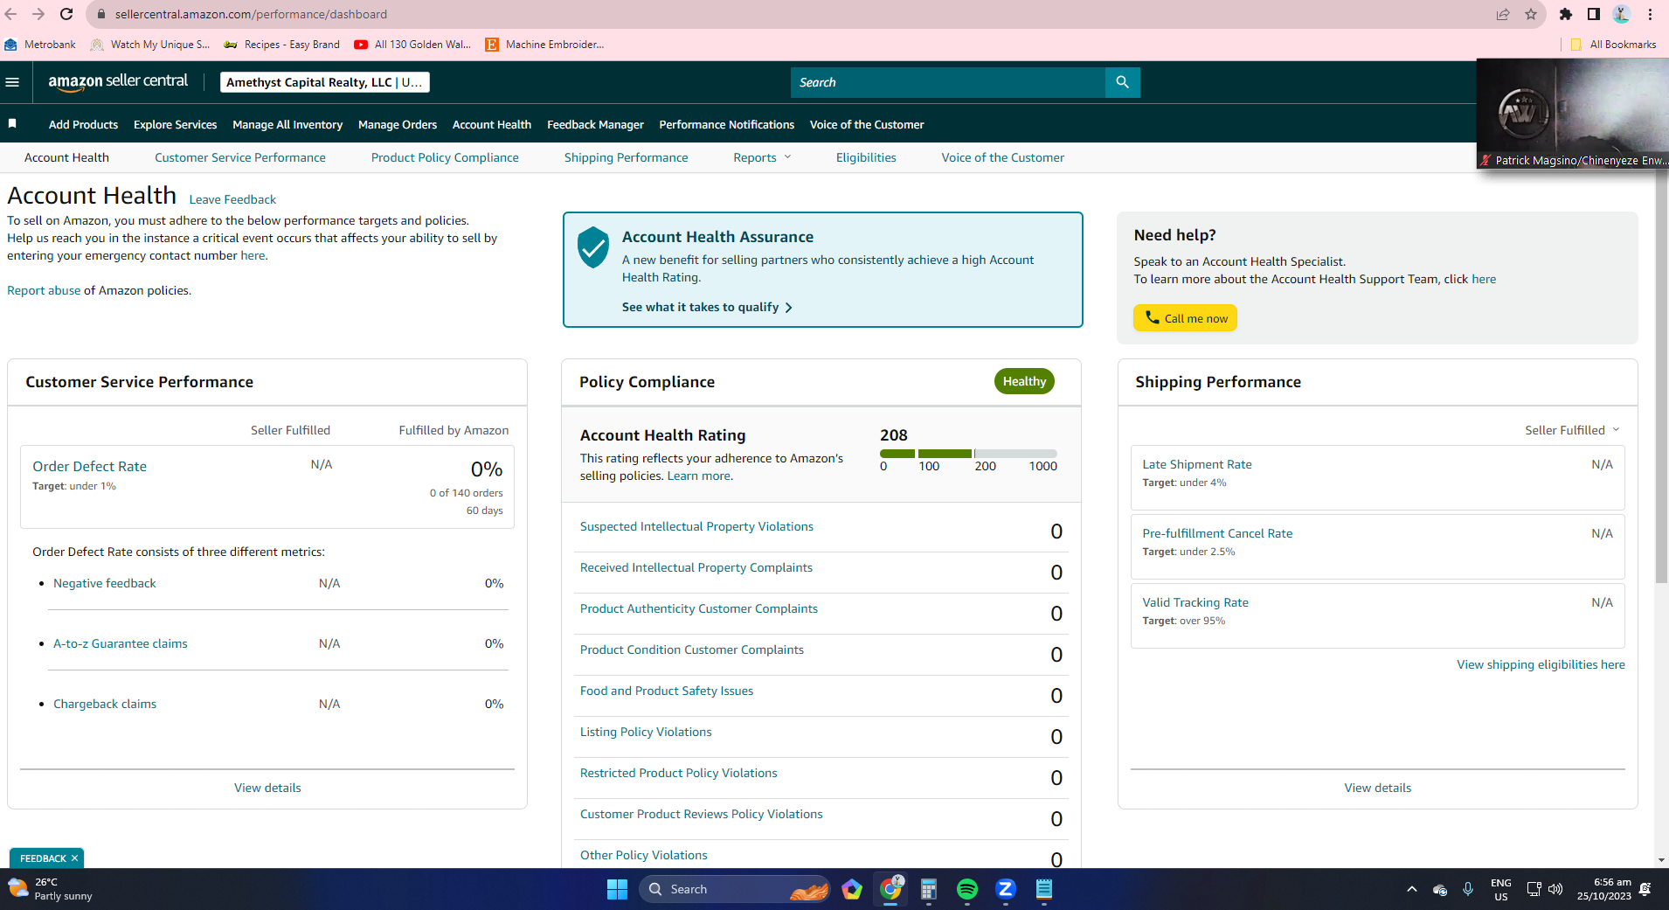Screen dimensions: 1669x910
Task: Click the Account Health Rating progress bar
Action: pyautogui.click(x=968, y=454)
